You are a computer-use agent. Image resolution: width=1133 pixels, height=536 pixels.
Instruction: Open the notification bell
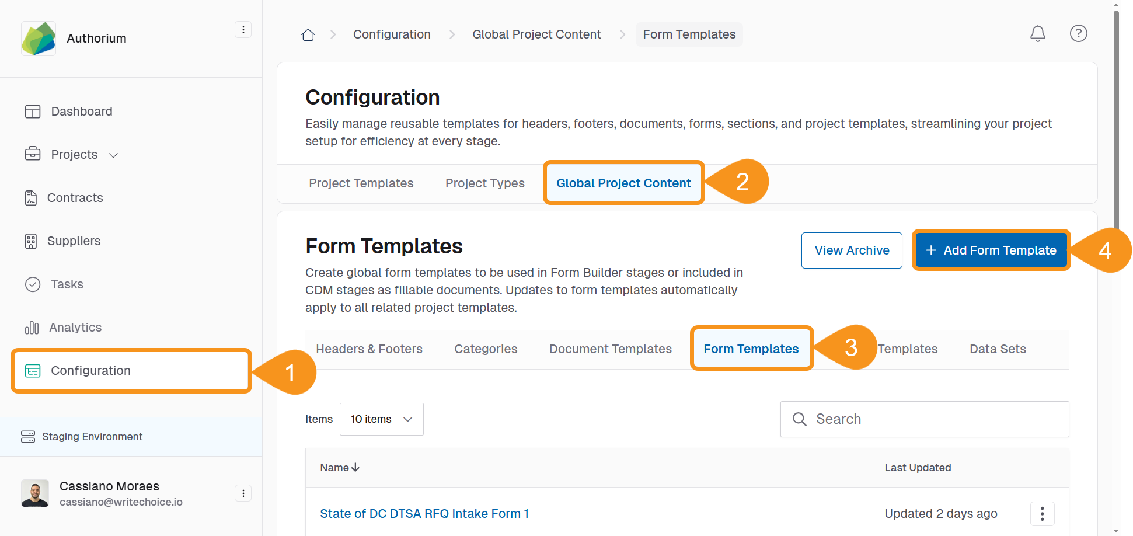point(1037,33)
